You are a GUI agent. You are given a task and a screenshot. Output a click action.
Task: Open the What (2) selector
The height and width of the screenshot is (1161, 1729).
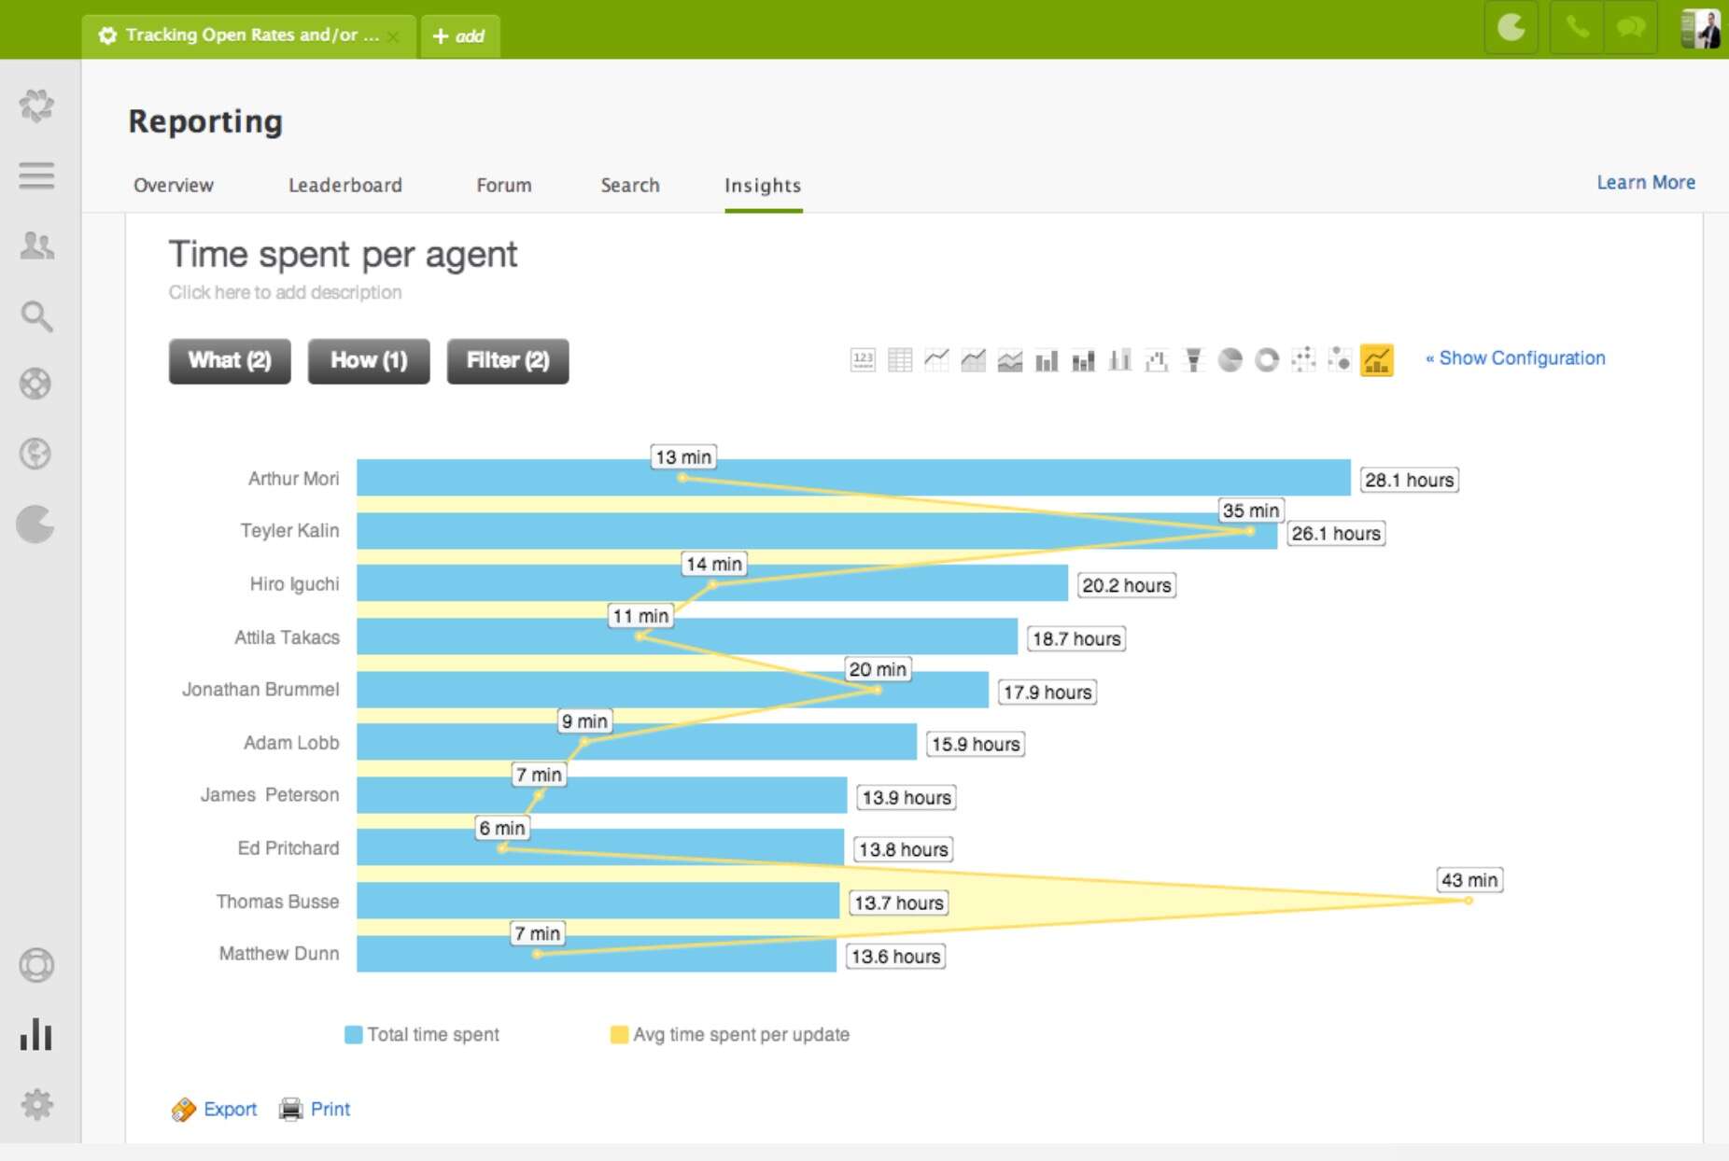click(229, 360)
